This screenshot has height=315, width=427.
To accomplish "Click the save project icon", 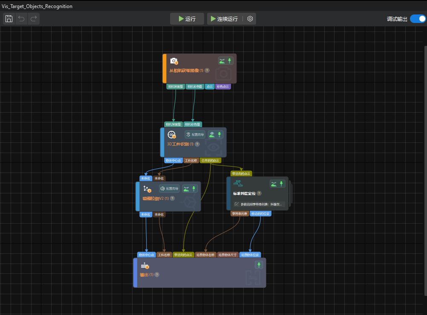I will (9, 19).
